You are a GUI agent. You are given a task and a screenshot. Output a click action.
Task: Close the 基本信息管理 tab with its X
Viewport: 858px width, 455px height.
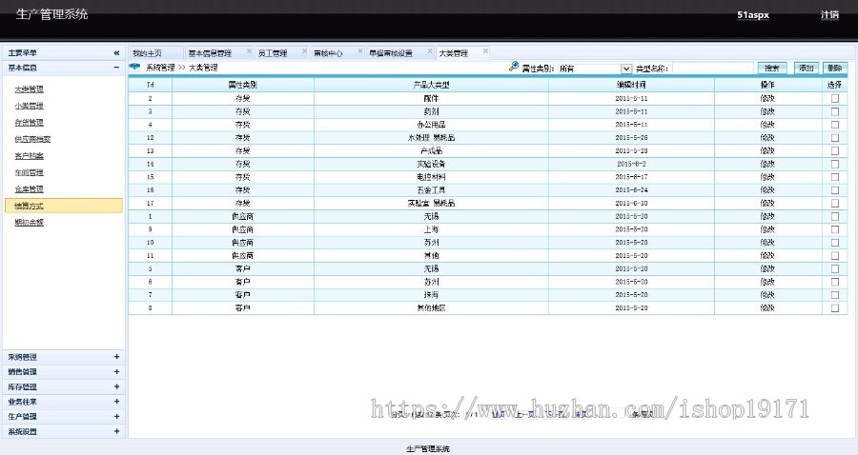coord(249,50)
